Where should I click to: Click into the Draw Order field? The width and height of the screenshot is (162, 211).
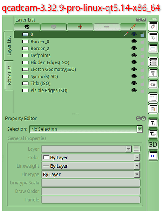click(91, 191)
